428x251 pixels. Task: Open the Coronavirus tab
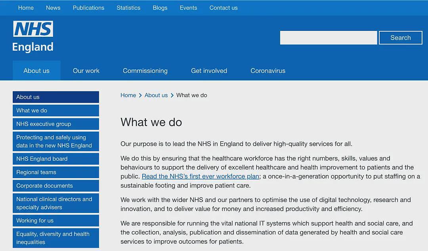[268, 70]
